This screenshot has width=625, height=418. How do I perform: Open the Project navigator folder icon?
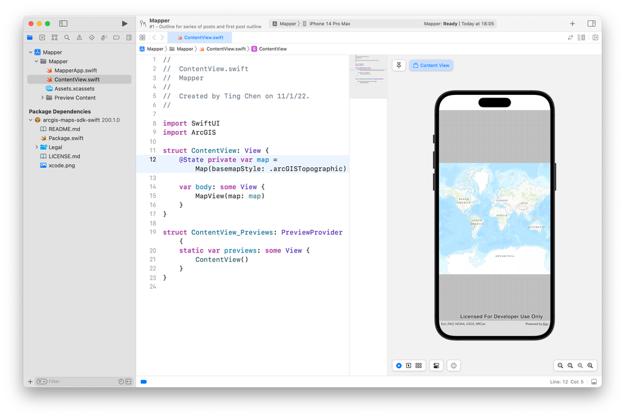(30, 37)
